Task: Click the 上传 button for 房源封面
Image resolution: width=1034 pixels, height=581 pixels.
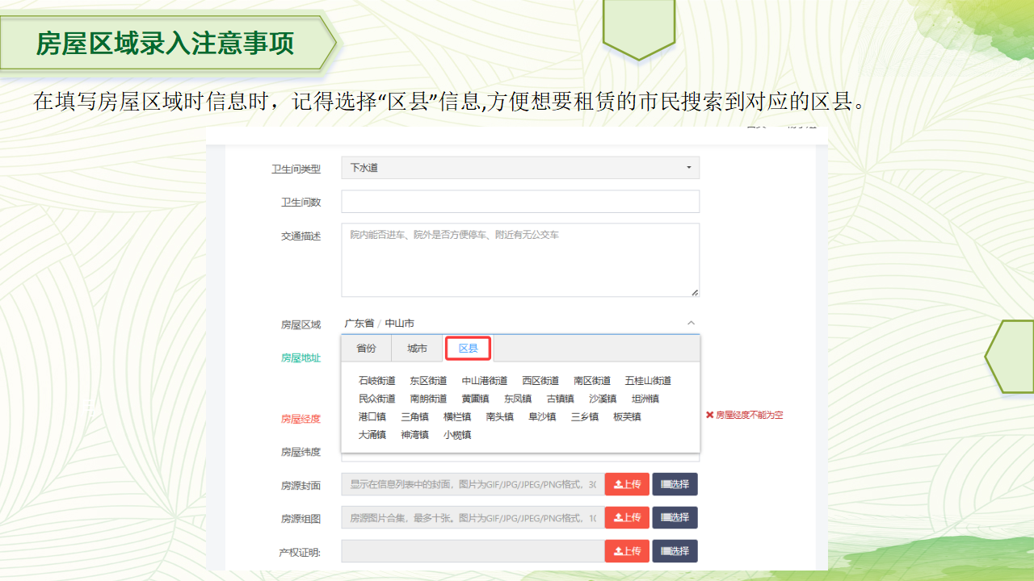Action: coord(627,484)
